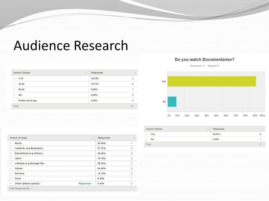Viewport: 269px width, 201px height.
Task: Open Answer Choices dropdown in genre table
Action: tap(93, 138)
